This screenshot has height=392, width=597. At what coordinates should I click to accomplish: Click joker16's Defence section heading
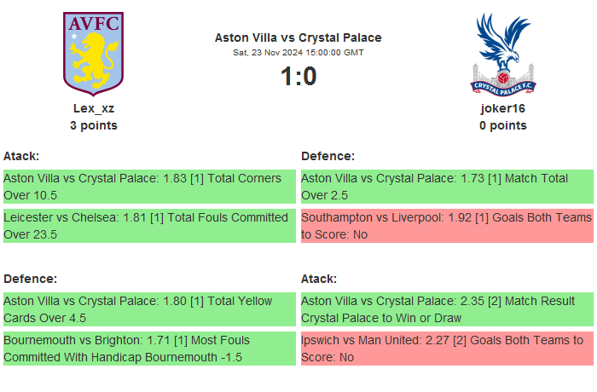point(327,156)
